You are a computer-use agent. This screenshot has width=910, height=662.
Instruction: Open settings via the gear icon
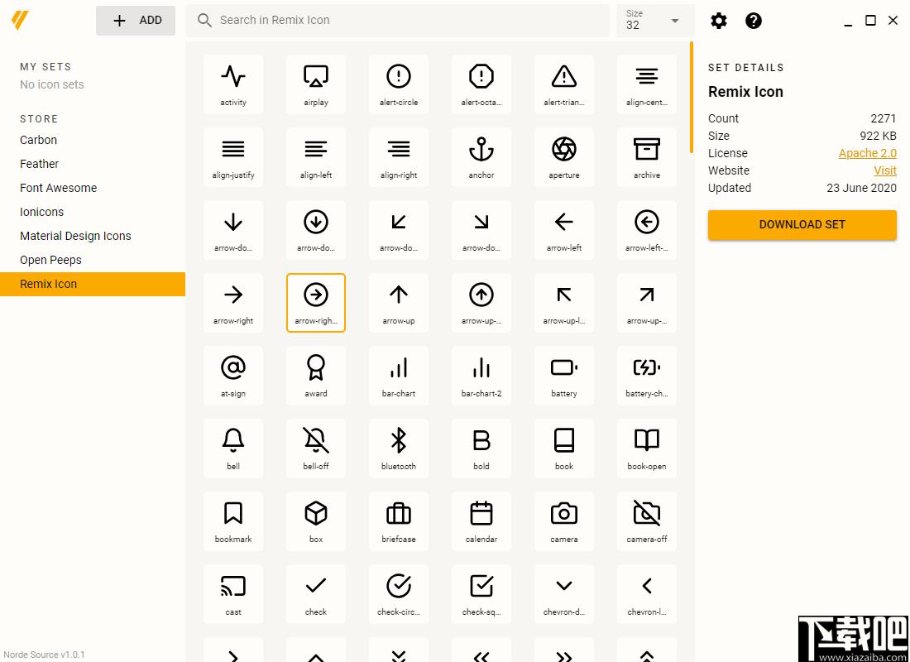pos(719,21)
